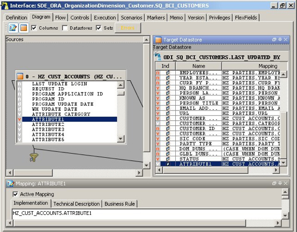This screenshot has width=297, height=232.
Task: Open the Technical Description tab
Action: click(77, 204)
